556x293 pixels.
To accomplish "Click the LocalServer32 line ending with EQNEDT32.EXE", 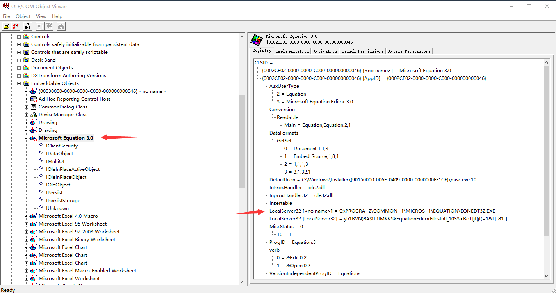I will [x=382, y=211].
